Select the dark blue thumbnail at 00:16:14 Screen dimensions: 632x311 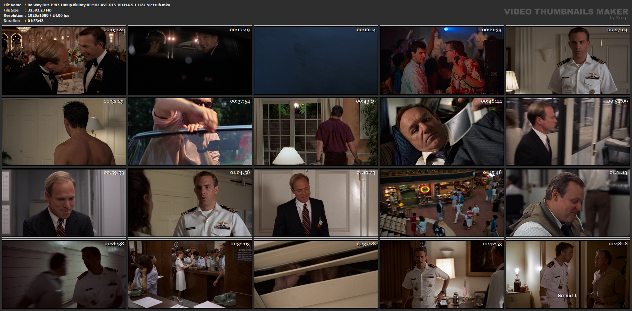316,60
